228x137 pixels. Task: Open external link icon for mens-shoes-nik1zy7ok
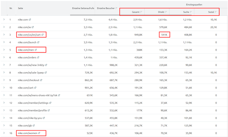(x=59, y=95)
